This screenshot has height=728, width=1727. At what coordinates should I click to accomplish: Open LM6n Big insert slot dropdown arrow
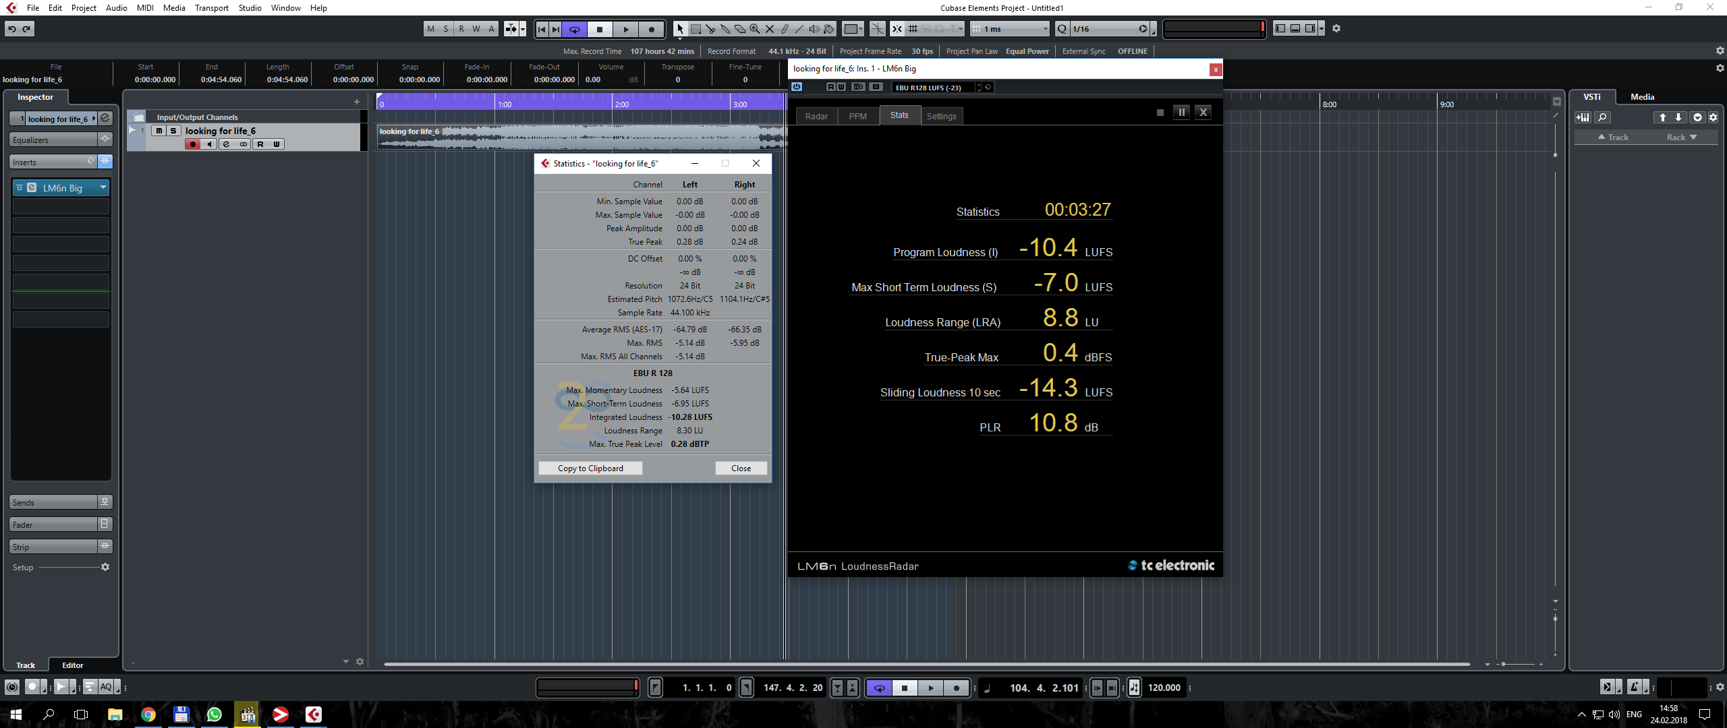click(103, 188)
